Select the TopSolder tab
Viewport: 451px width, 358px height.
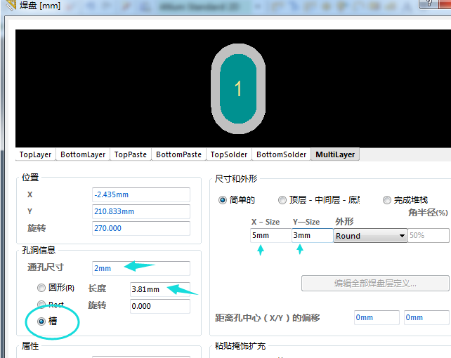(x=228, y=154)
